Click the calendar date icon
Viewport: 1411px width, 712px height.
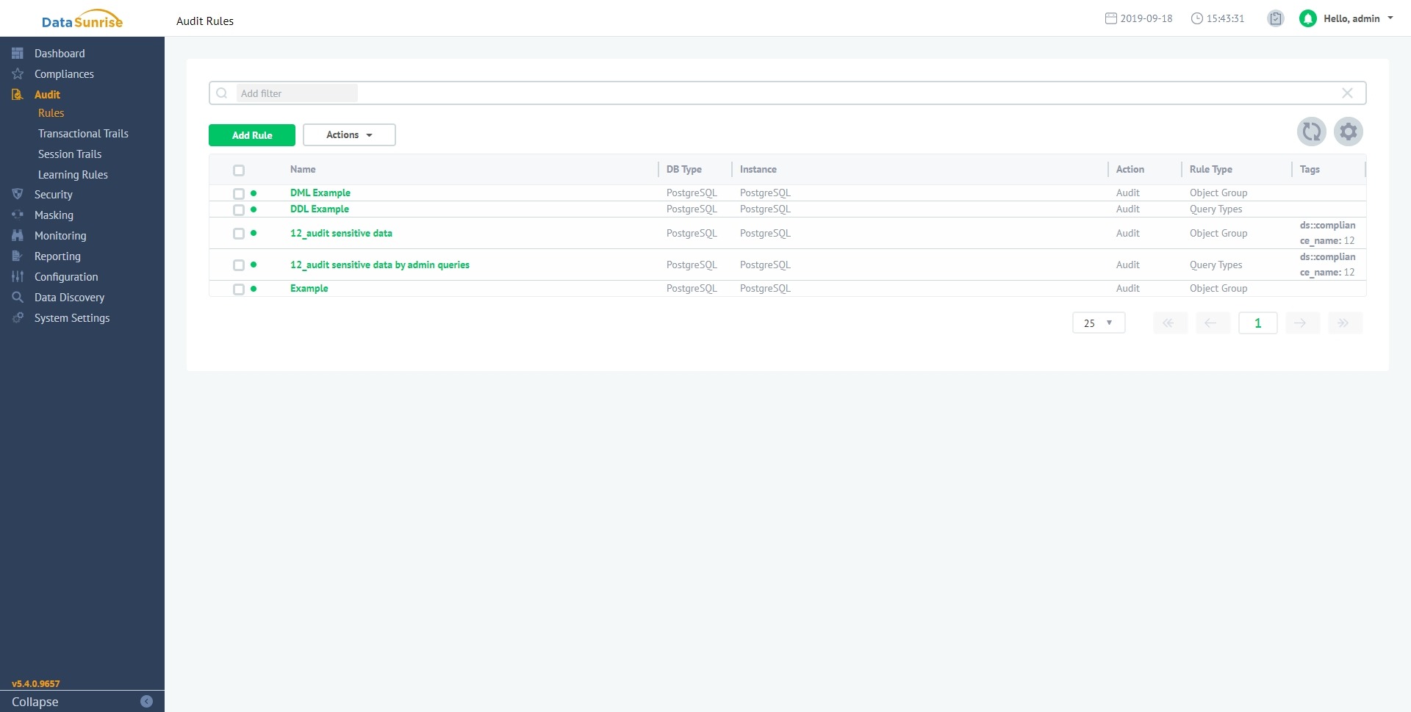[1111, 18]
